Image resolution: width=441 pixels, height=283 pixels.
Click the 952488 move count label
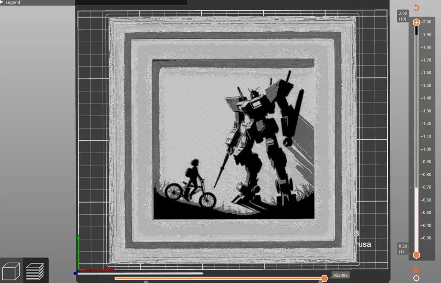coord(340,275)
